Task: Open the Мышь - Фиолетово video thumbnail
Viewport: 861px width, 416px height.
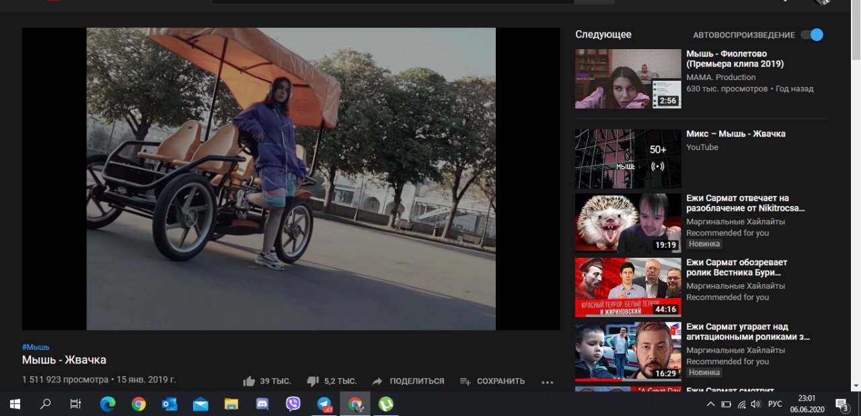Action: [x=628, y=78]
